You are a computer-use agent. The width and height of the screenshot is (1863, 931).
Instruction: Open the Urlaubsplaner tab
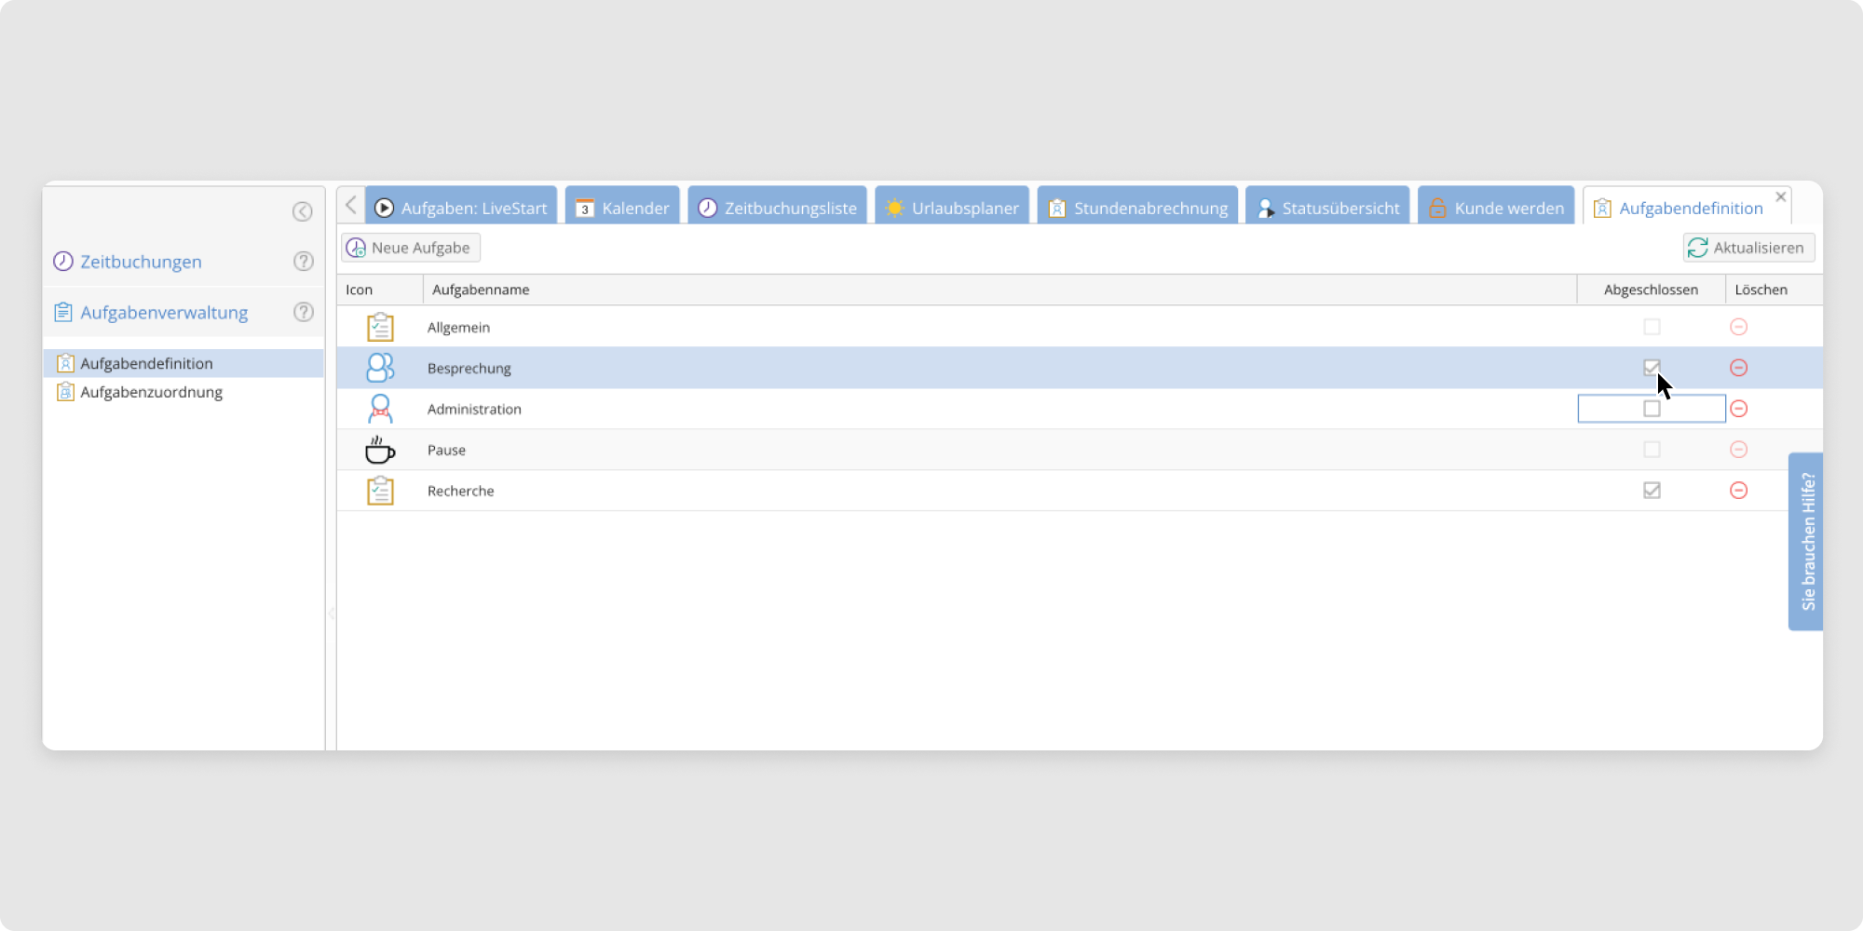pyautogui.click(x=952, y=208)
